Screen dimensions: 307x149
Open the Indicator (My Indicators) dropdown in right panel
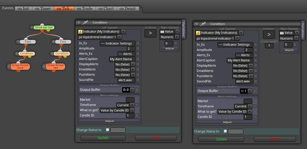pyautogui.click(x=241, y=33)
